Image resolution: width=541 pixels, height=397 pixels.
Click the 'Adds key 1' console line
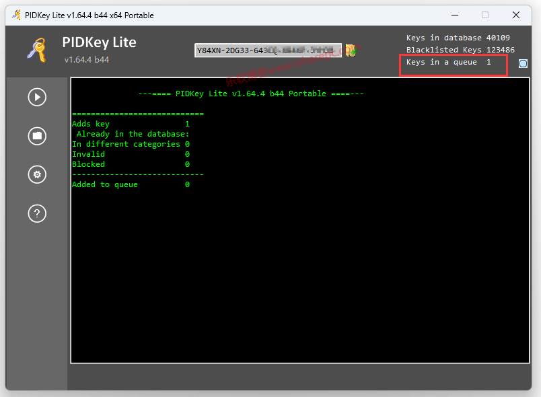click(x=131, y=124)
